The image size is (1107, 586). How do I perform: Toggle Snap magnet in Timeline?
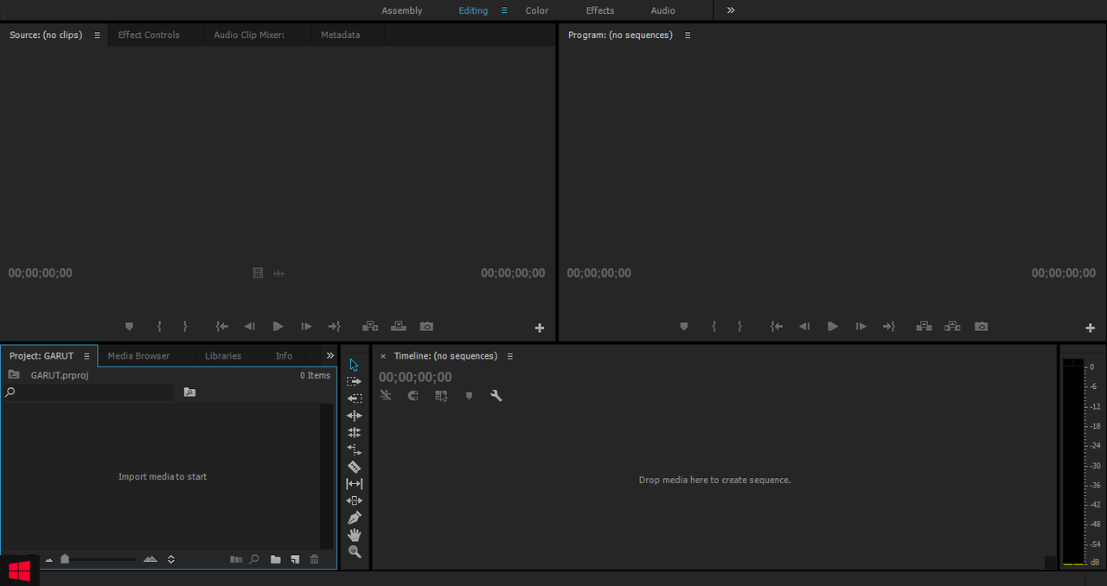point(413,396)
